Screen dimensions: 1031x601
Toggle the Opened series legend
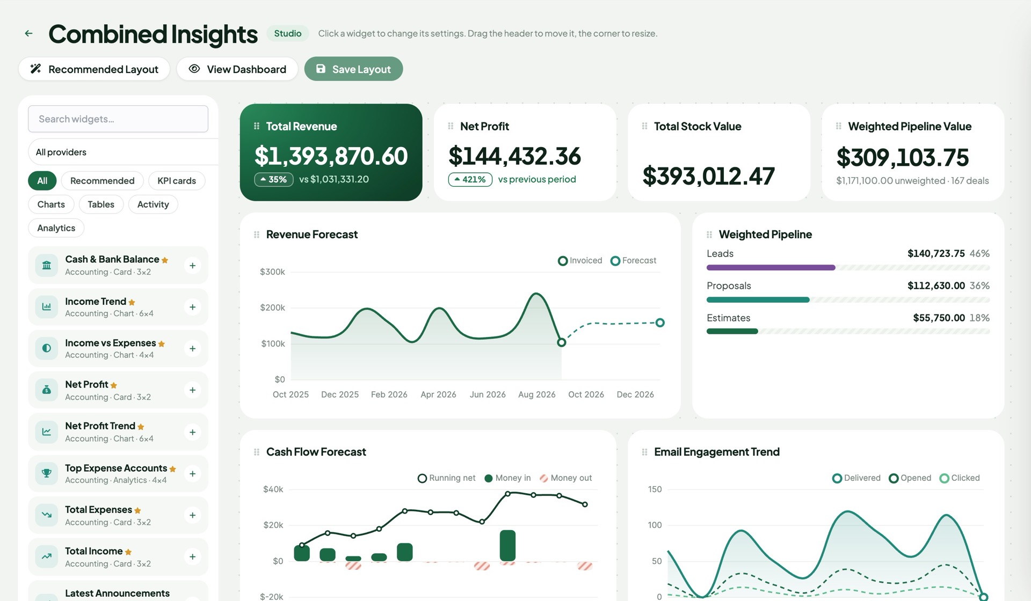tap(910, 478)
